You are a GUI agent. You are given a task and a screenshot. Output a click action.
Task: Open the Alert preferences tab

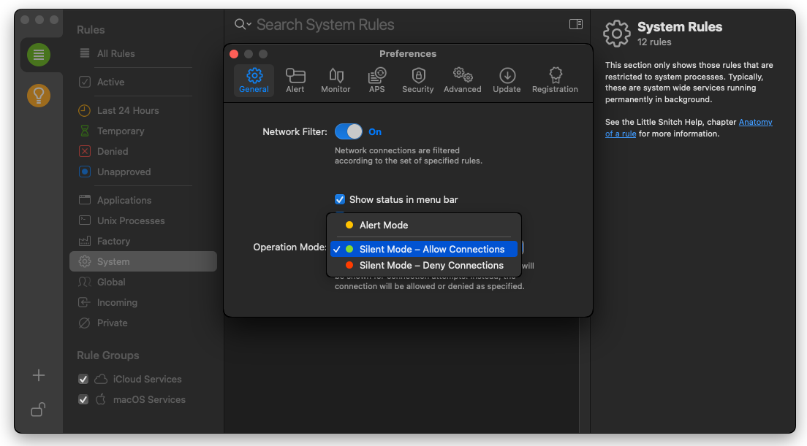click(x=295, y=80)
